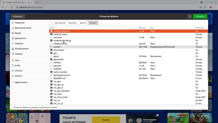
Task: Select the res_src folder
Action: coord(128,100)
